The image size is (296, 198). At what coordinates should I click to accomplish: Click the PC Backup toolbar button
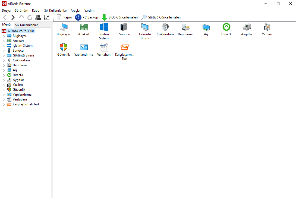[x=86, y=17]
